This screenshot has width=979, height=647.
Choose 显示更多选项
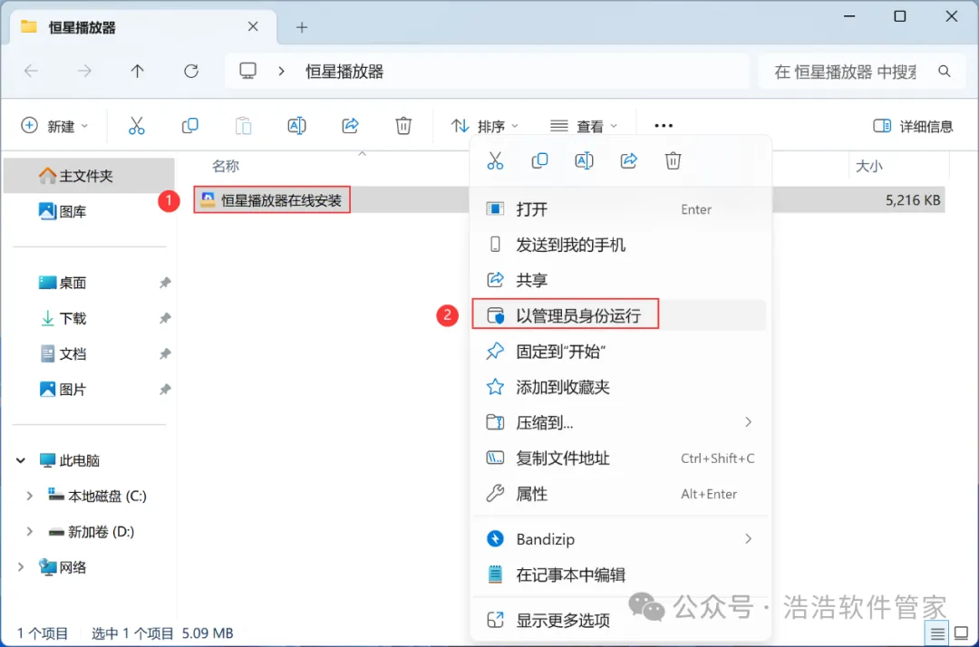point(619,620)
